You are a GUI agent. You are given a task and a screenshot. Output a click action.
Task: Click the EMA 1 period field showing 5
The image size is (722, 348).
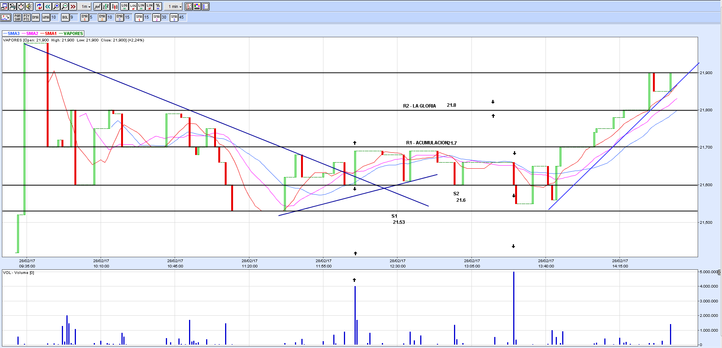click(x=93, y=17)
